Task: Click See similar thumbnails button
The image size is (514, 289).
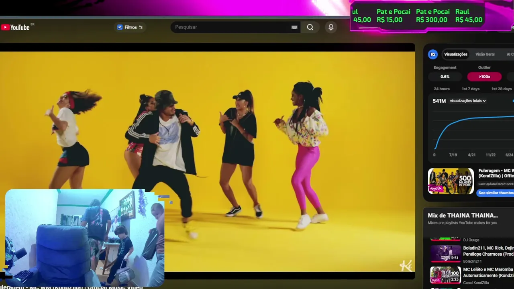Action: click(496, 193)
